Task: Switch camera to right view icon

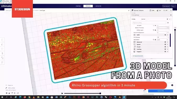Action: point(18,93)
